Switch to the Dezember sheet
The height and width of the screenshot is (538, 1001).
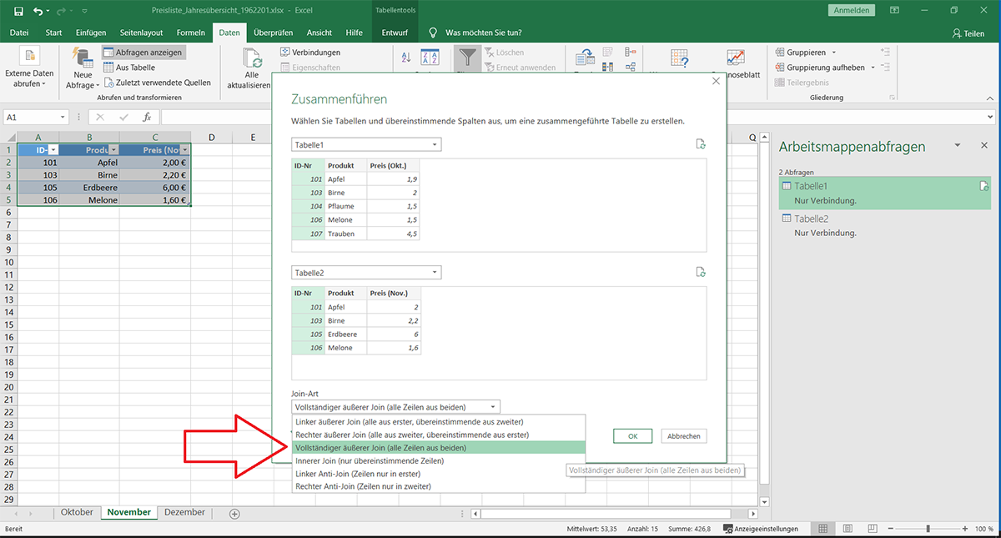tap(184, 512)
